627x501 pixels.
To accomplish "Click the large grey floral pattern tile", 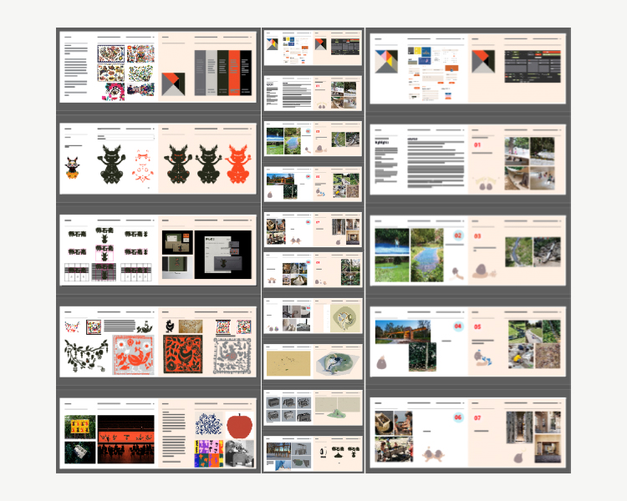I will [x=232, y=354].
